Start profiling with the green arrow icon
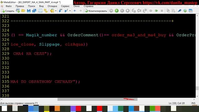This screenshot has height=112, width=199. pyautogui.click(x=156, y=11)
